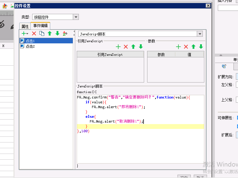Open the 类型 按钮控件 dropdown
The width and height of the screenshot is (238, 178).
(76, 17)
